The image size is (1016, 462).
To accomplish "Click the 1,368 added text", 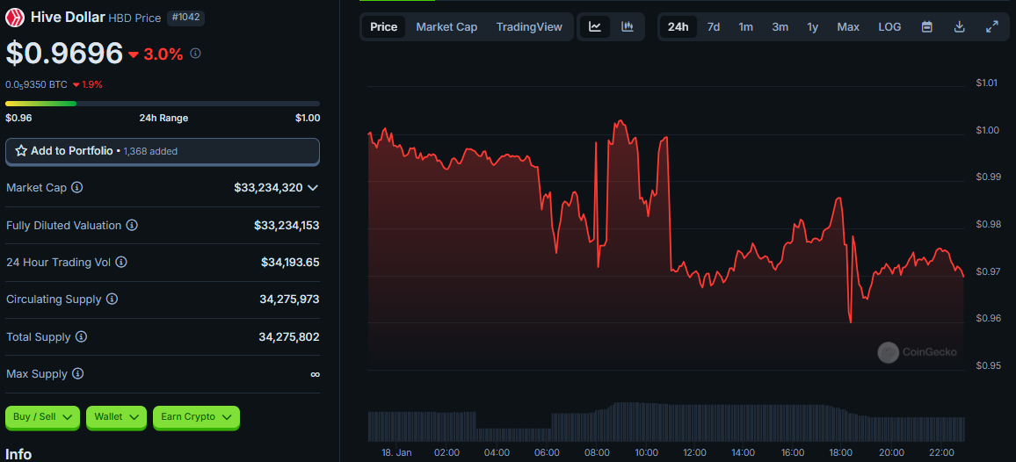I will coord(150,152).
